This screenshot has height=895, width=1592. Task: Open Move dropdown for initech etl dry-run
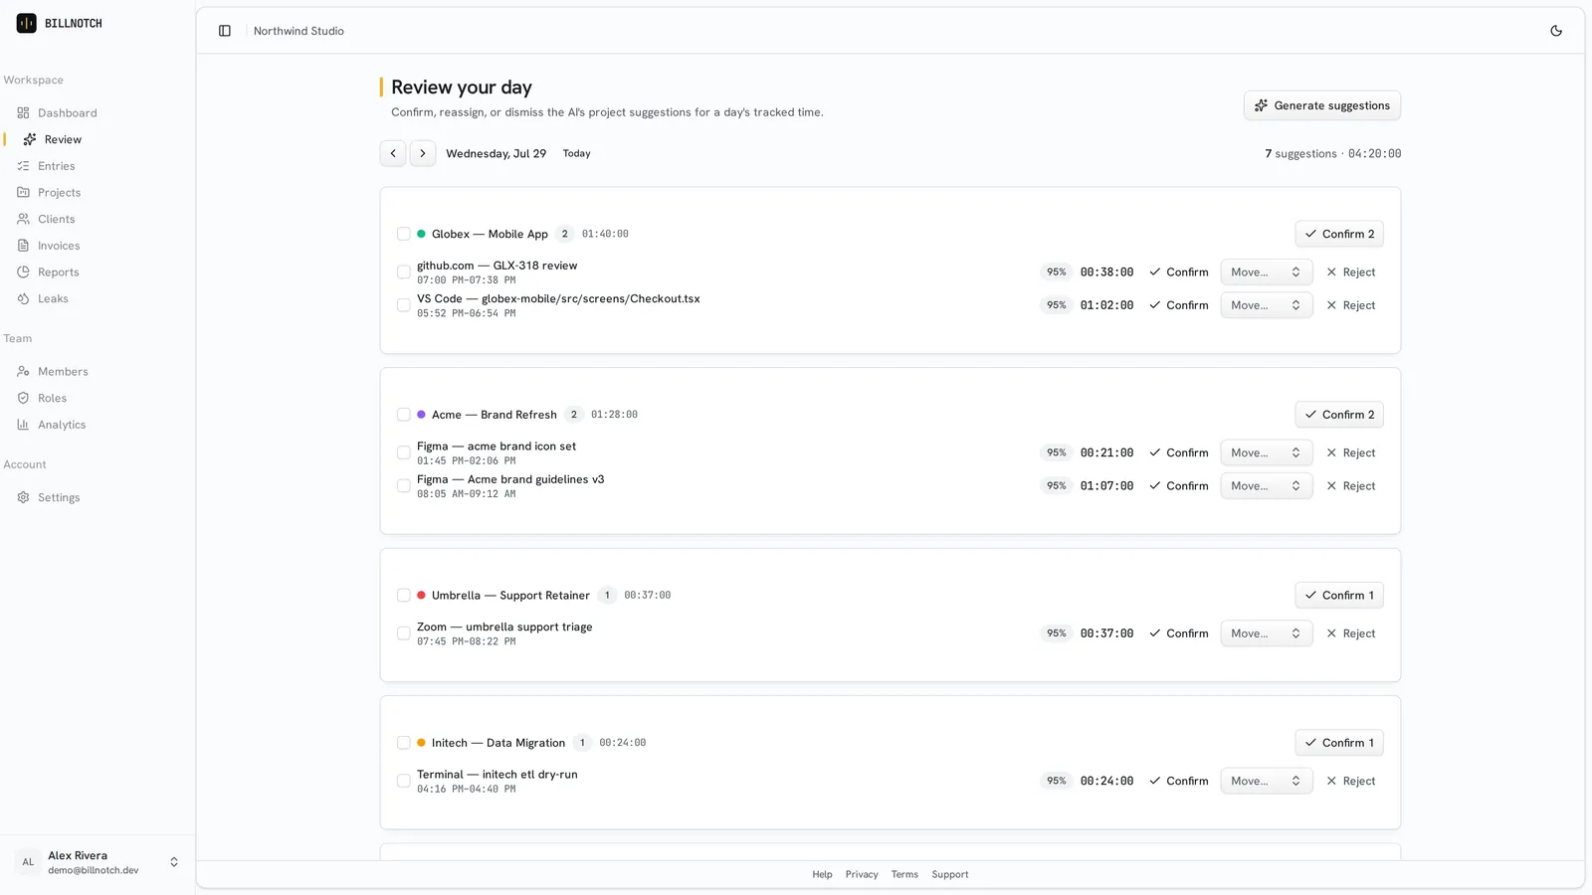pos(1266,782)
